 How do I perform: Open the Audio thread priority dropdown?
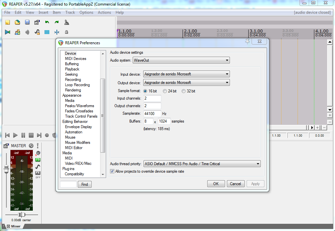(x=202, y=164)
